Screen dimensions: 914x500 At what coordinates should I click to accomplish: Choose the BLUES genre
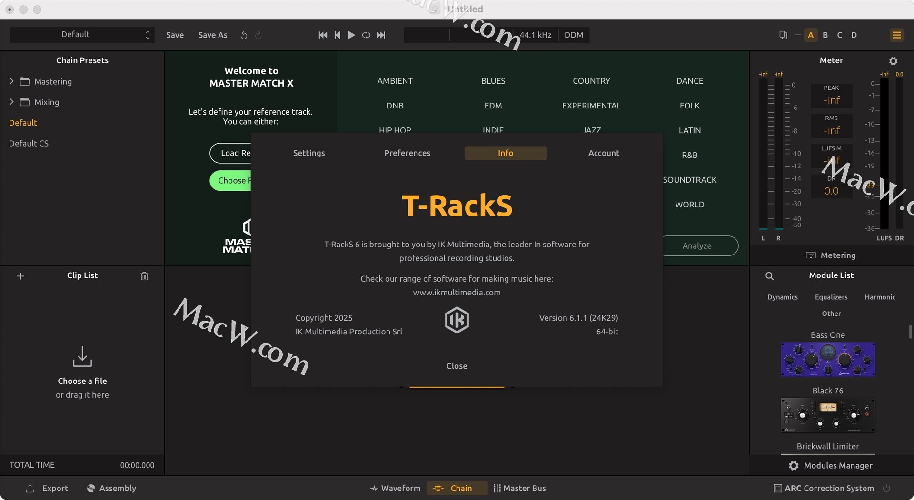tap(493, 81)
